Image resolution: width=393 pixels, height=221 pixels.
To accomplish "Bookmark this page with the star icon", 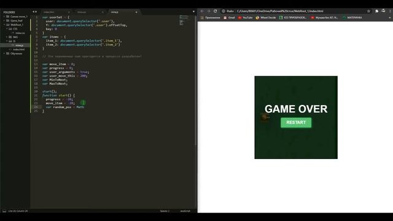I will [368, 11].
